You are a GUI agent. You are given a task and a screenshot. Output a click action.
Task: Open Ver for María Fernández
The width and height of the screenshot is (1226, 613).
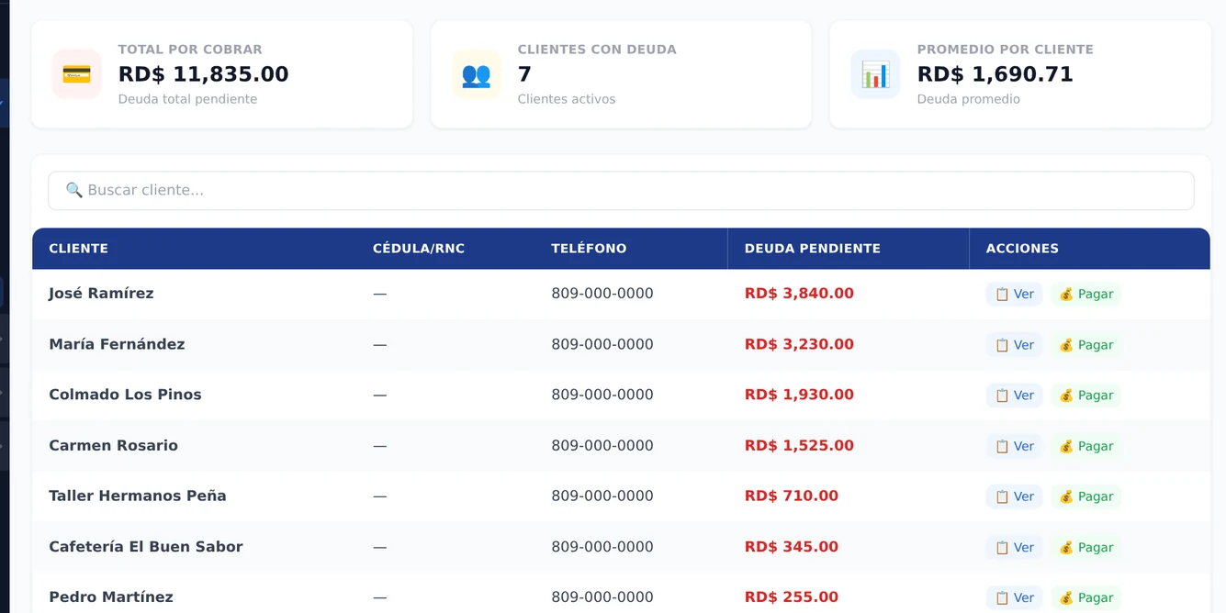(1014, 345)
